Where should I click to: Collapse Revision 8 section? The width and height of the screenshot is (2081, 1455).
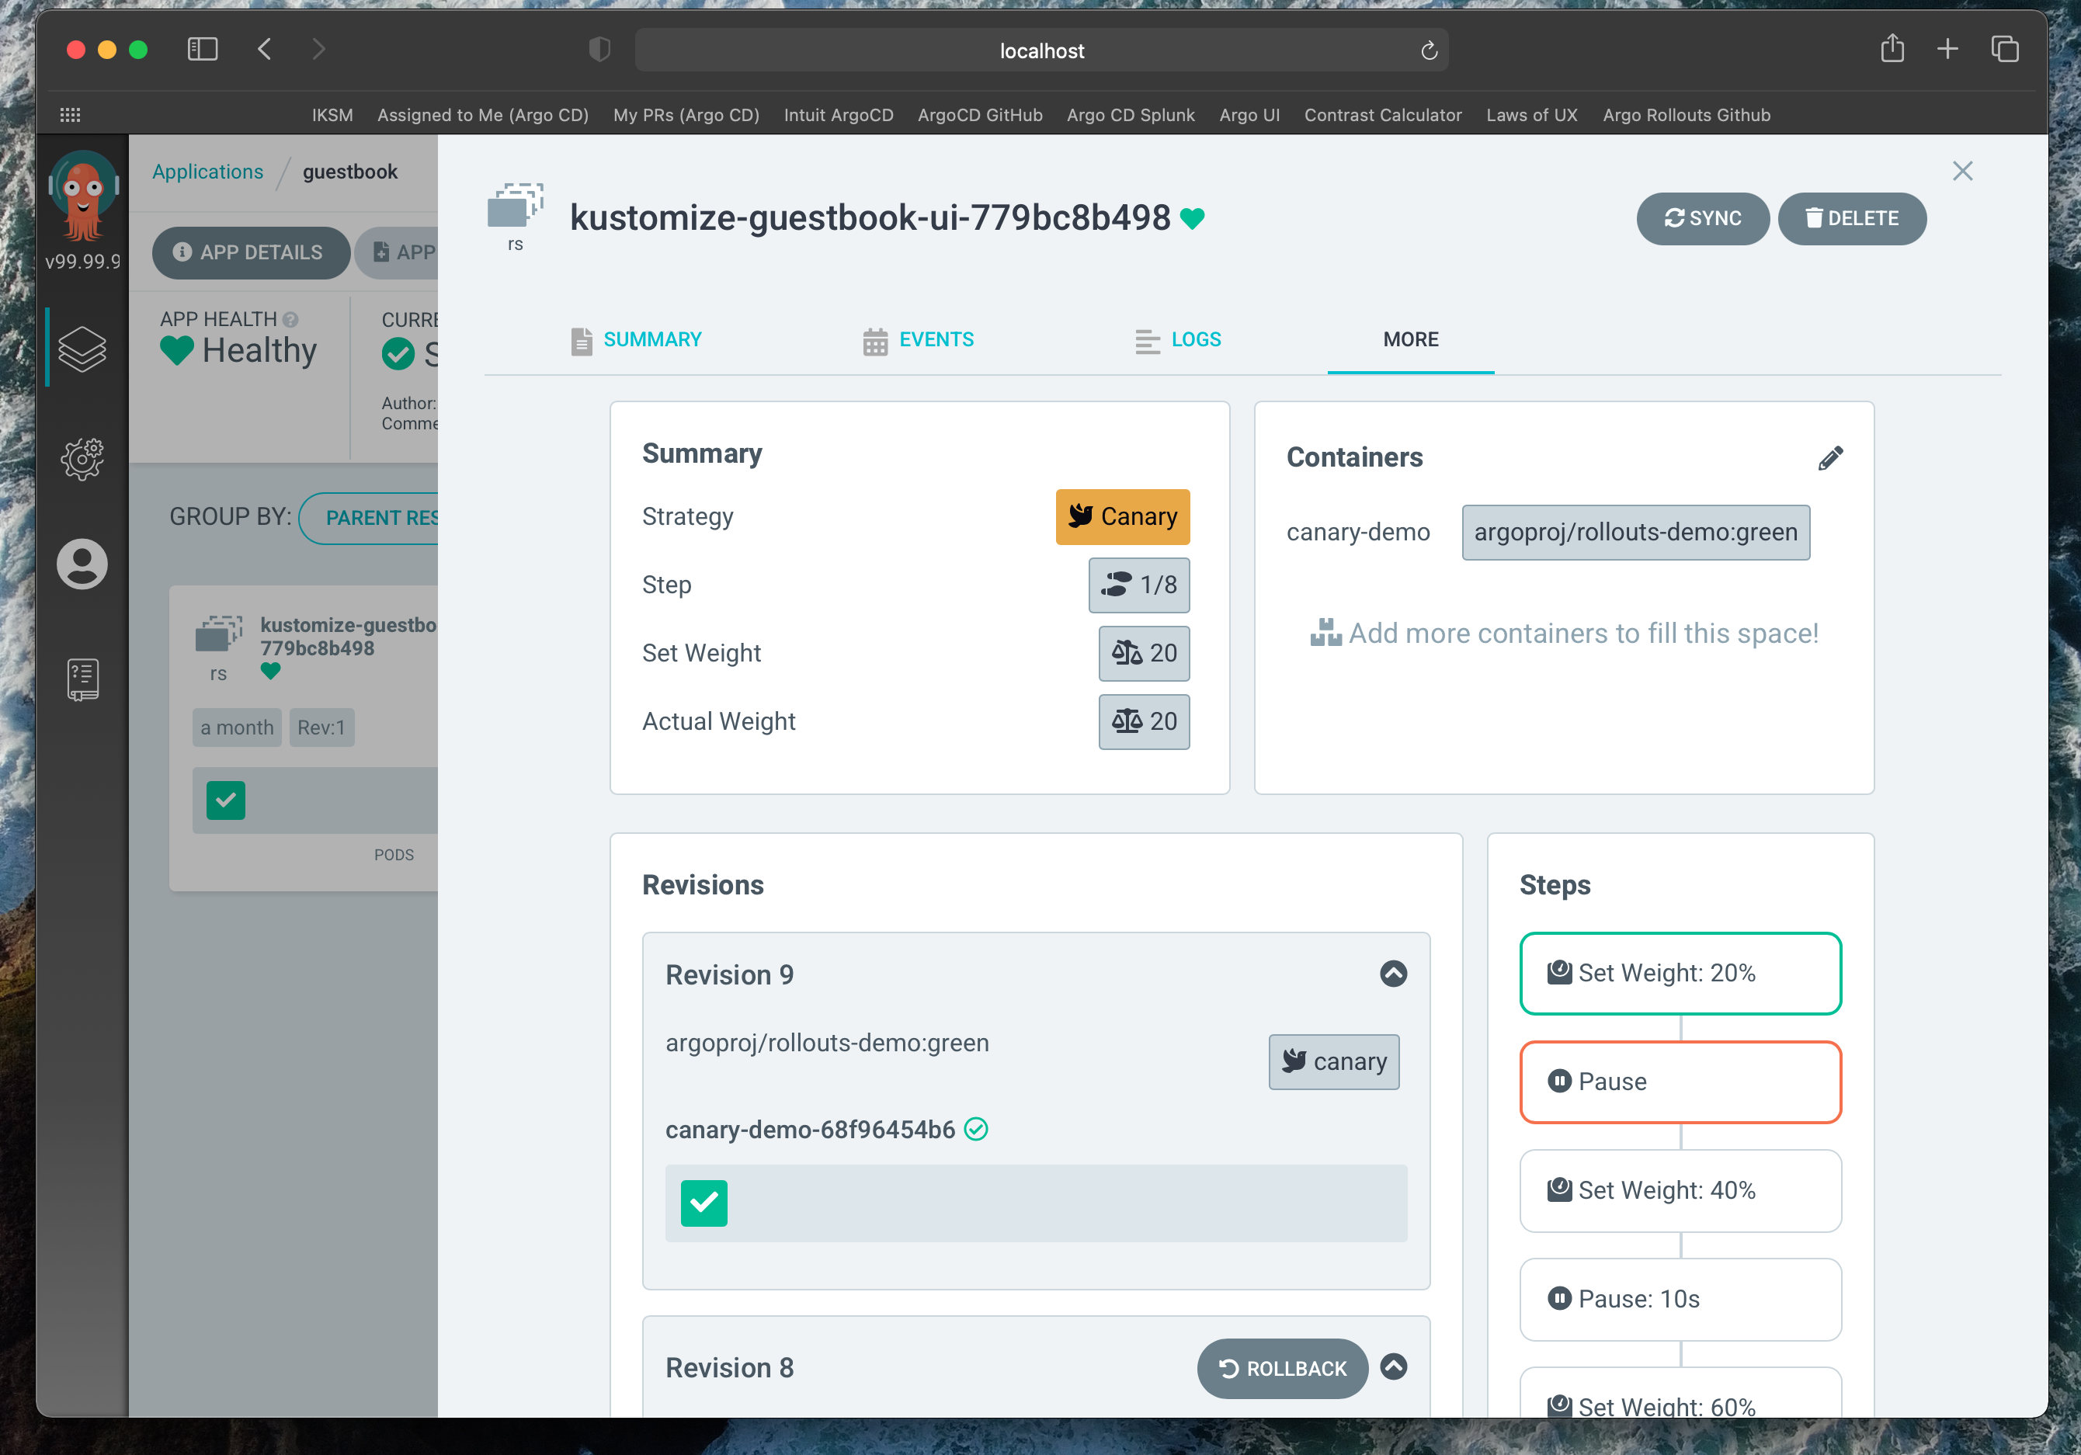pyautogui.click(x=1392, y=1366)
